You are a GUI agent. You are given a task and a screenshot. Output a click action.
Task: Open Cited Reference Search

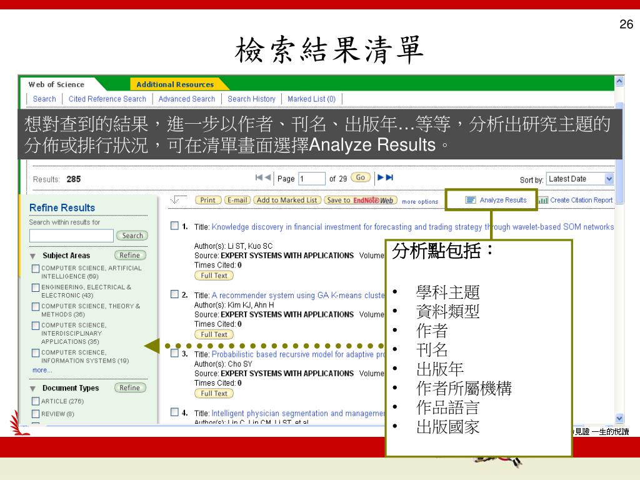coord(107,99)
